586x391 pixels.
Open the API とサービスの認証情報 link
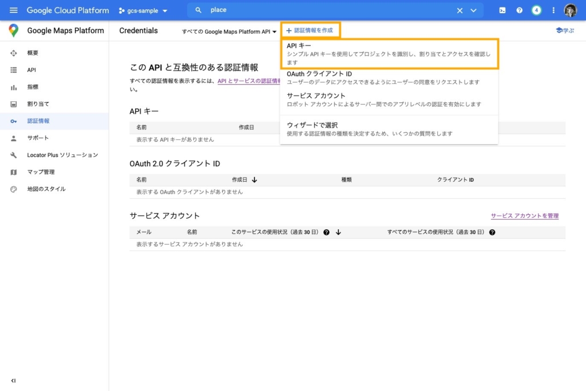point(249,81)
